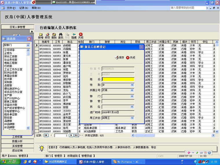Image resolution: width=220 pixels, height=165 pixels.
Task: Go to the next record button
Action: tap(71, 135)
